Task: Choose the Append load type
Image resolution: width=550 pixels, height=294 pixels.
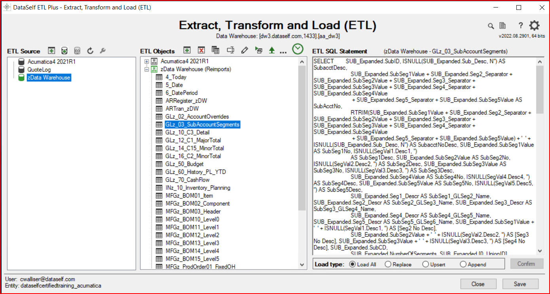Action: coord(463,264)
